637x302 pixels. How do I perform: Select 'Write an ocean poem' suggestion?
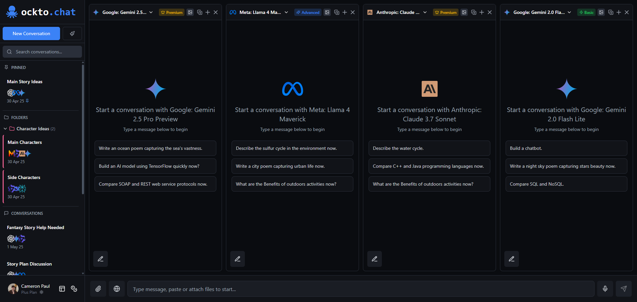coord(155,148)
